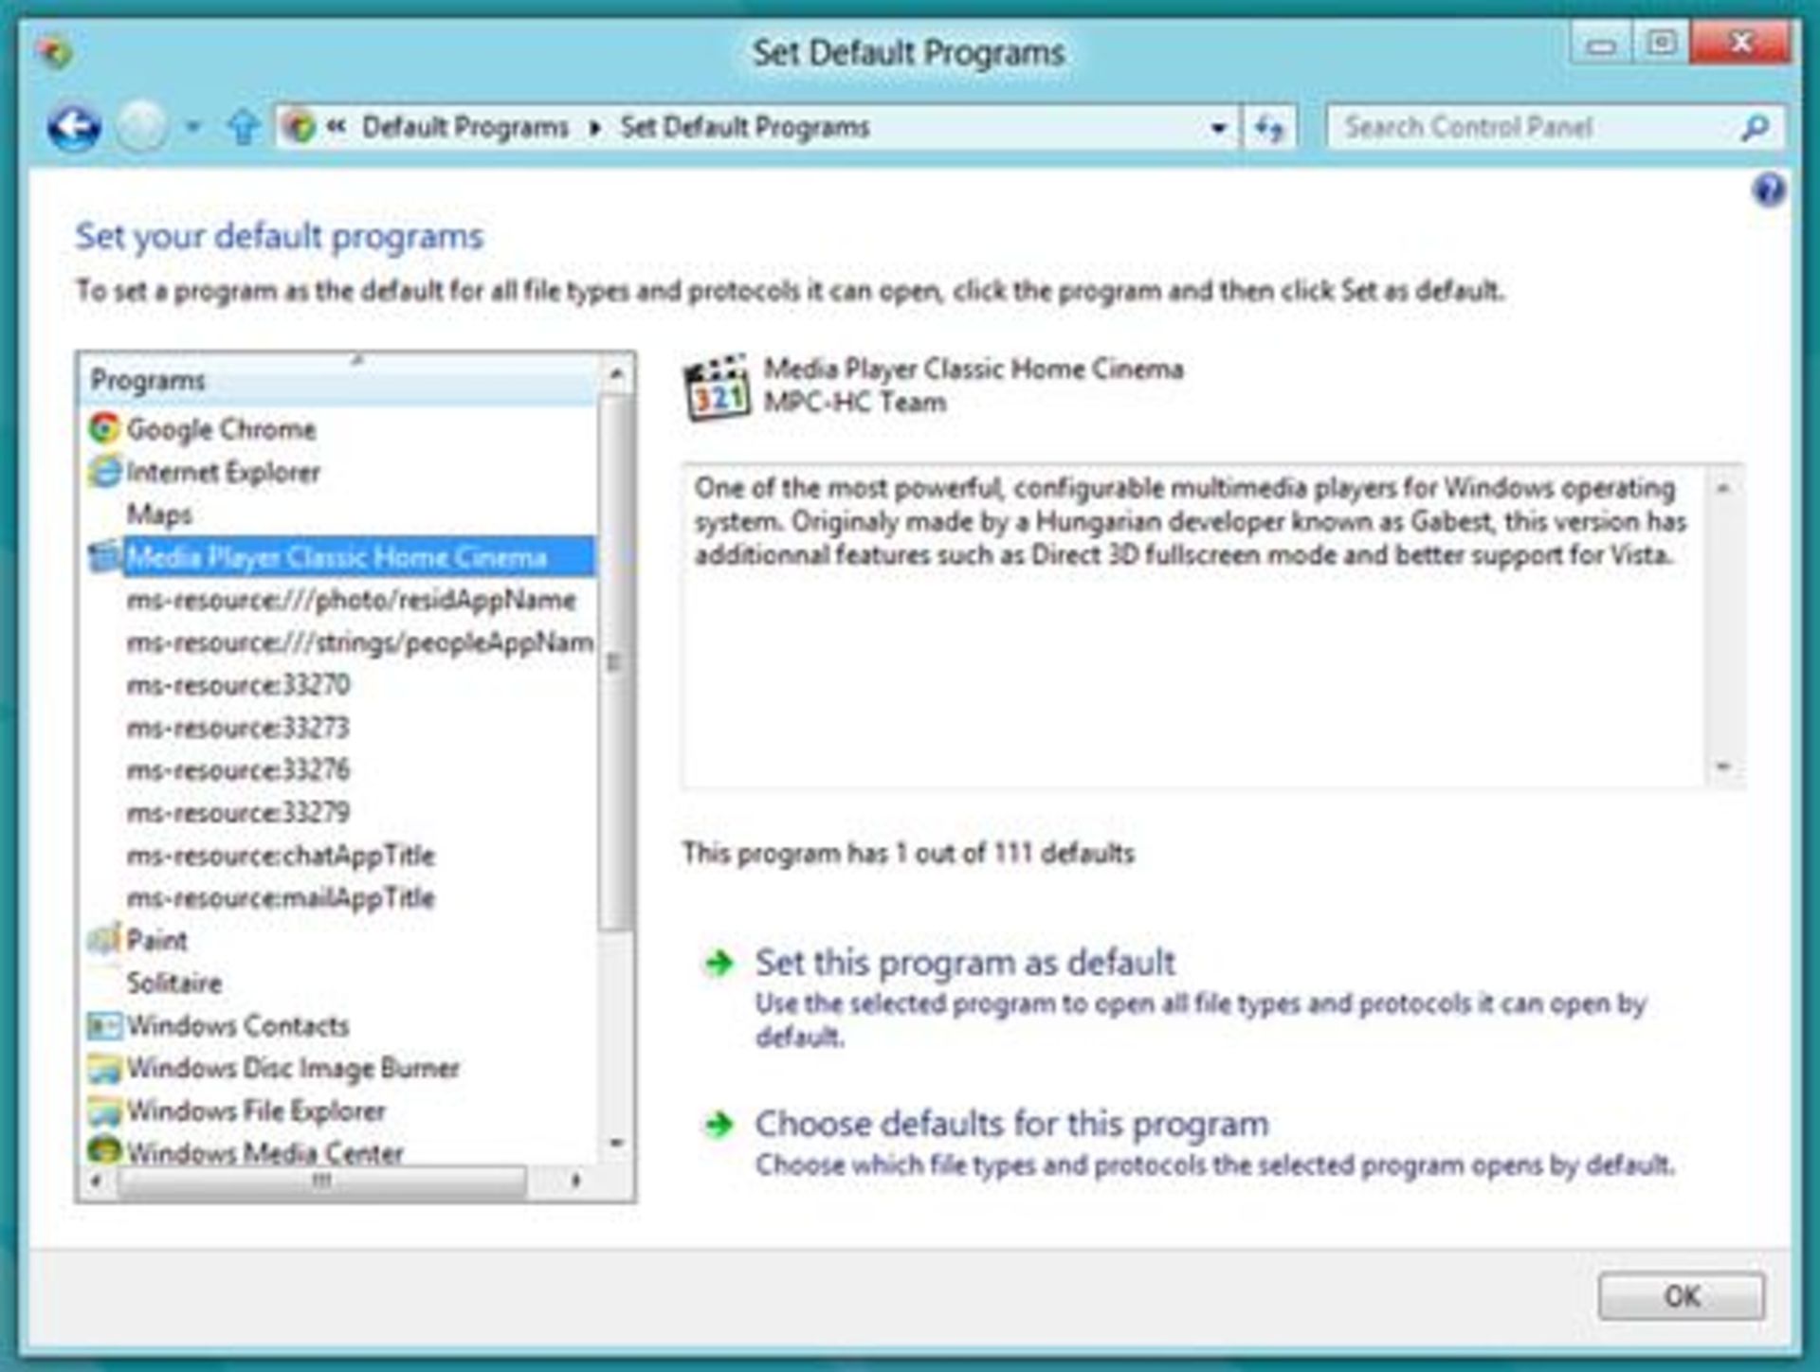Click the large MPC-HC 321 program icon

pos(718,388)
